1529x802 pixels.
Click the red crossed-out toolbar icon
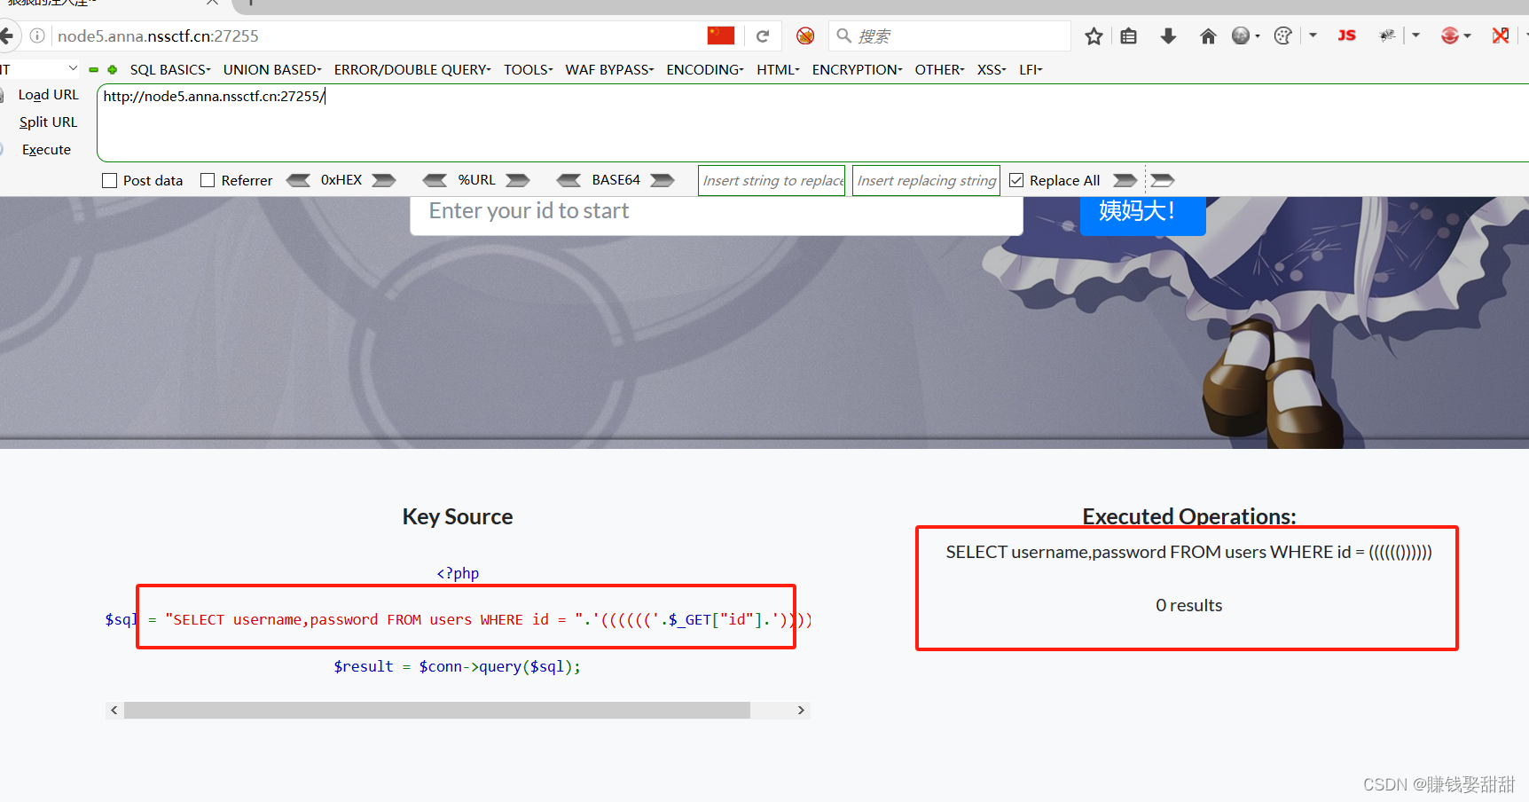point(1501,35)
